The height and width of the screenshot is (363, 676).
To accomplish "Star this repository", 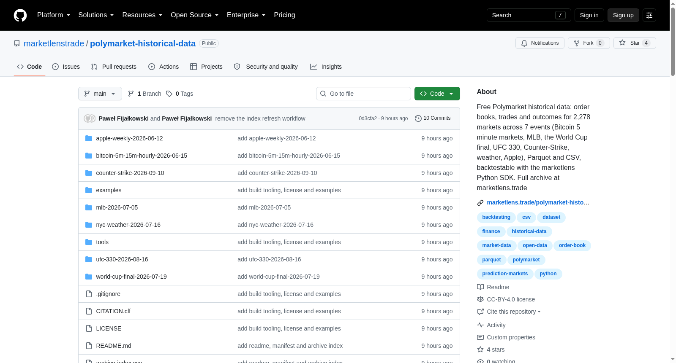I will pyautogui.click(x=635, y=43).
